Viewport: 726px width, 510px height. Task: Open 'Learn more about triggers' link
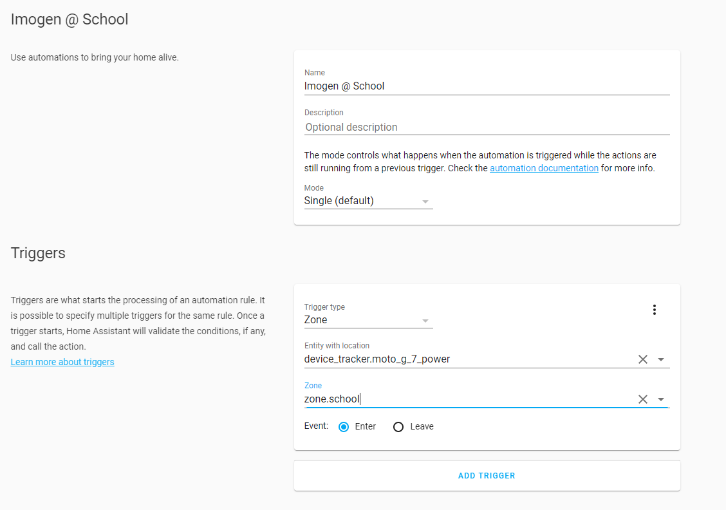click(62, 362)
